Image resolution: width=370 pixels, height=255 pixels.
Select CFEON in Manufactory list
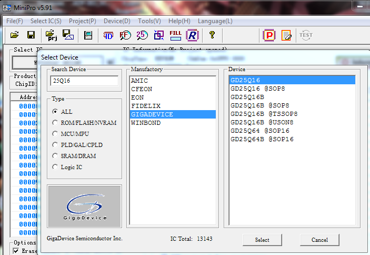pos(173,89)
